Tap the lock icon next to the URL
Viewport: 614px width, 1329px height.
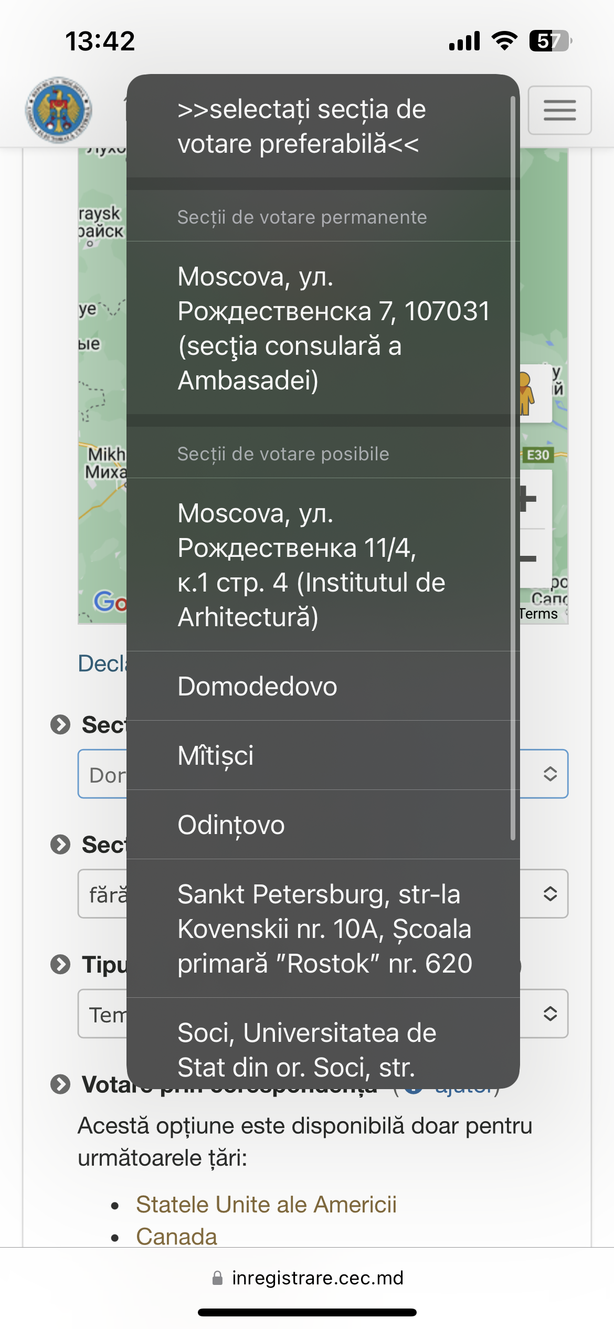click(x=217, y=1278)
